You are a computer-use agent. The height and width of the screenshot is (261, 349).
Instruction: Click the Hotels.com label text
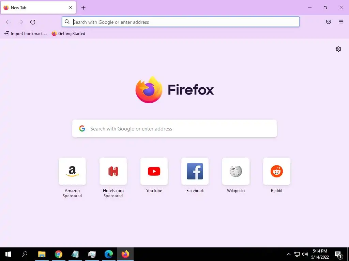coord(113,191)
